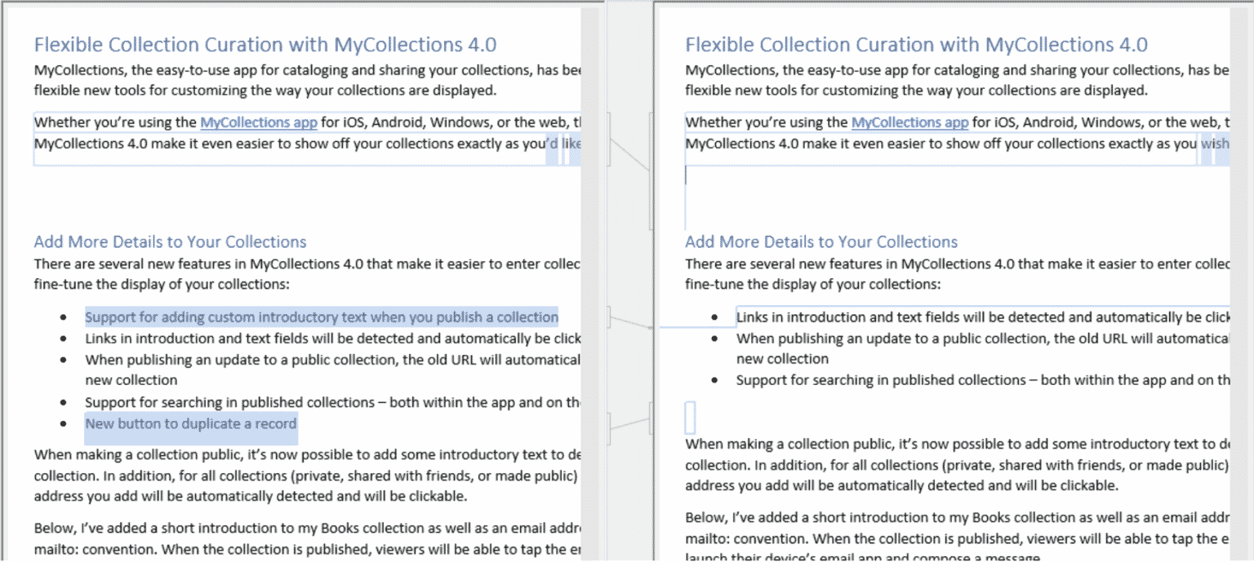Screen dimensions: 1254x562
Task: Click right pane line 'There are several new features'
Action: pos(958,263)
